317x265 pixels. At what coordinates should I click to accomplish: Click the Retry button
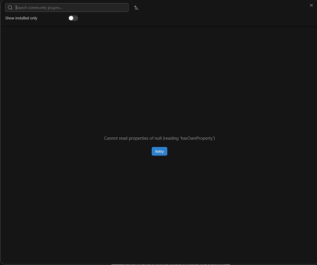pyautogui.click(x=160, y=152)
